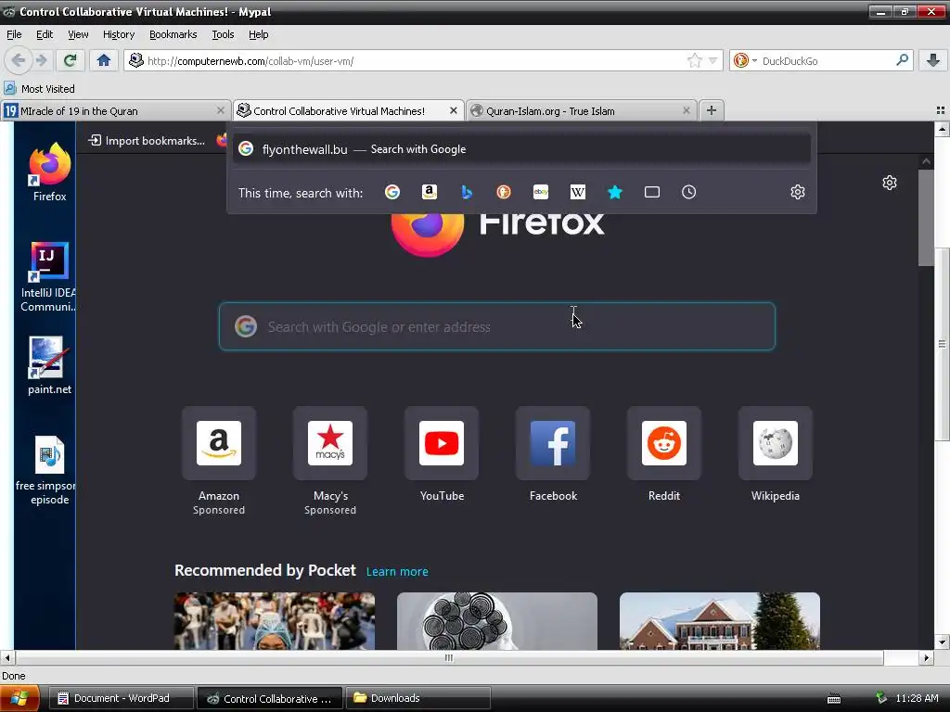Reload the page in Mypal

pyautogui.click(x=71, y=60)
